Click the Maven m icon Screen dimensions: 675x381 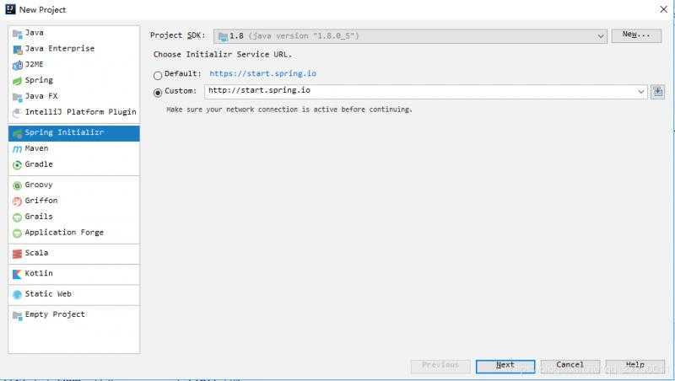coord(17,149)
